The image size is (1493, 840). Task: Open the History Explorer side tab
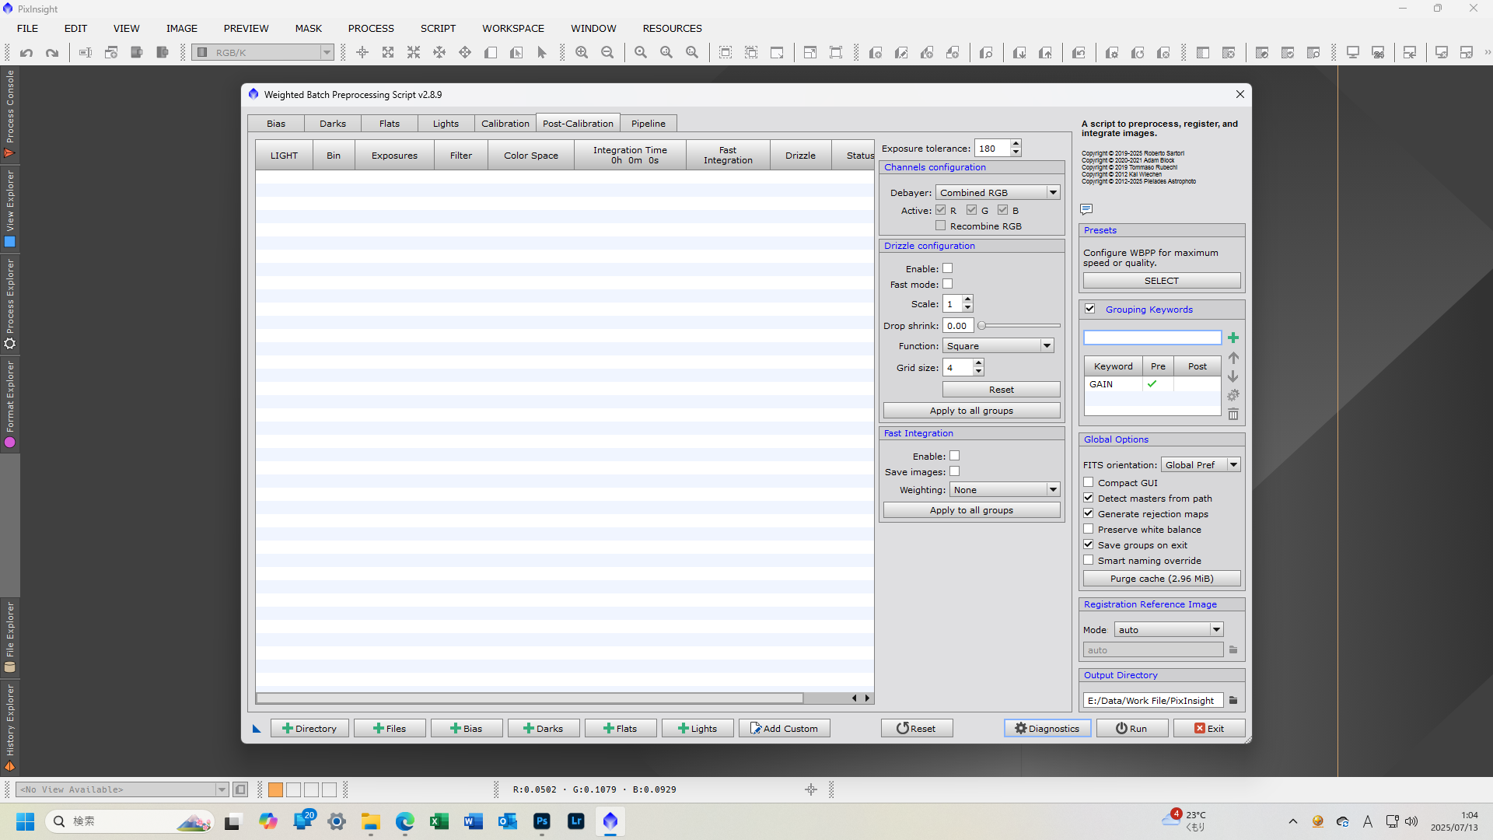click(10, 726)
